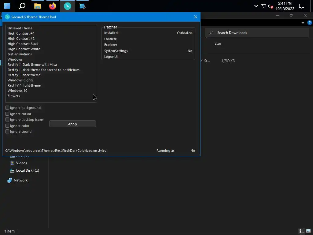This screenshot has width=313, height=235.
Task: Open Explorer Help question mark icon
Action: 310,23
